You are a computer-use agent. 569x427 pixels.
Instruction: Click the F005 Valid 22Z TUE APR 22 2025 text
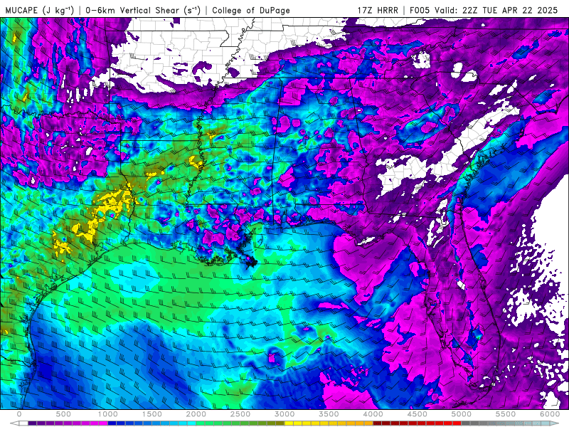click(484, 10)
